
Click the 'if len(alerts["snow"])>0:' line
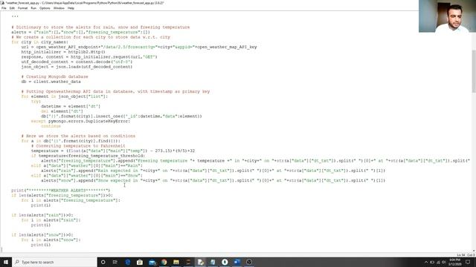point(42,235)
